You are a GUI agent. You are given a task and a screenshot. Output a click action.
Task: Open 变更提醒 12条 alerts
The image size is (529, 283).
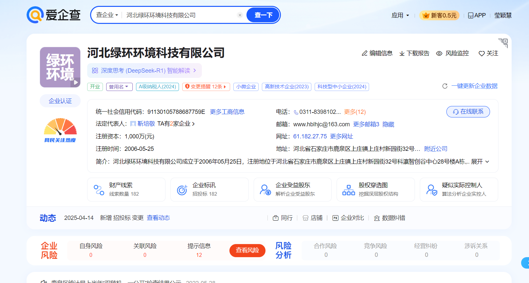pyautogui.click(x=206, y=87)
